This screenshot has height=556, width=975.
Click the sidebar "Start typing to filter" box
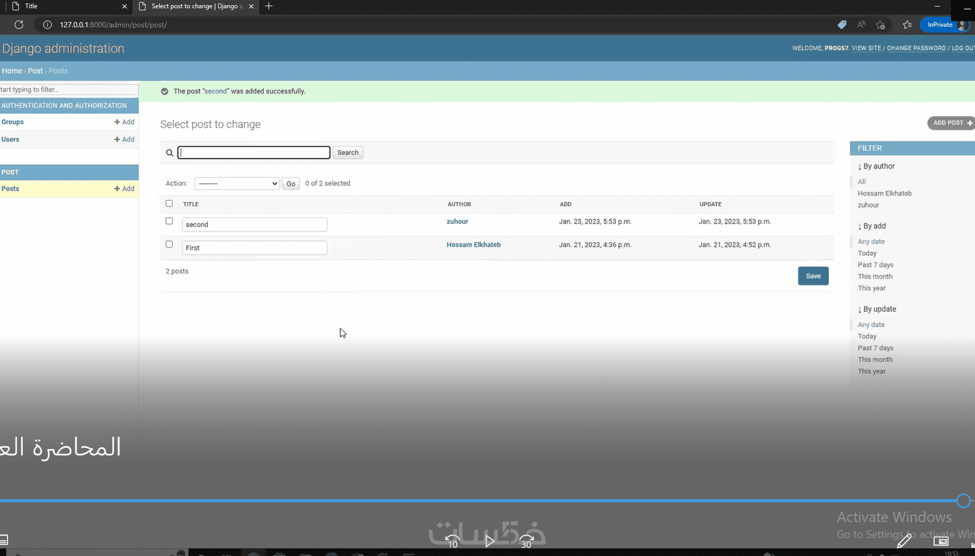tap(69, 89)
